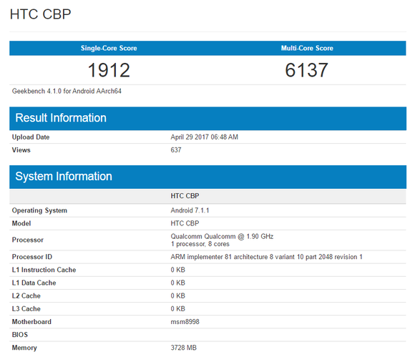Screen dimensions: 415x357
Task: Select the views count 637
Action: click(x=176, y=150)
